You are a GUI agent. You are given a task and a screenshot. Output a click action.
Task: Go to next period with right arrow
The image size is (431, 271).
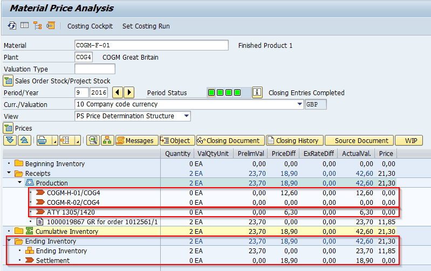click(129, 92)
